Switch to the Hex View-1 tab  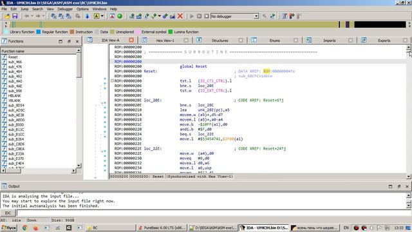coord(165,41)
